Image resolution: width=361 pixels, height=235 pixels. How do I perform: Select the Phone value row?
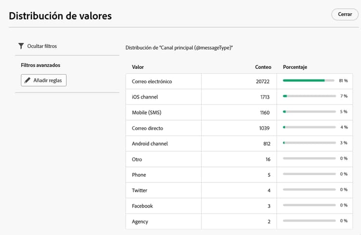139,175
